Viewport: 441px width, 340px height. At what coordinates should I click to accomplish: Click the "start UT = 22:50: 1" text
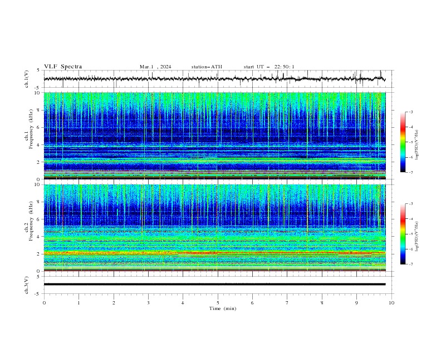[269, 67]
